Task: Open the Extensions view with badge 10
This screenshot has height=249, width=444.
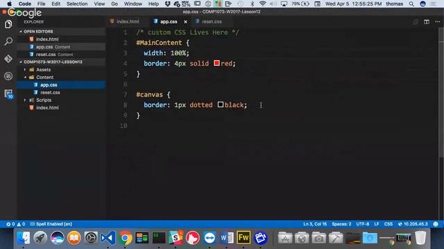Action: click(8, 93)
